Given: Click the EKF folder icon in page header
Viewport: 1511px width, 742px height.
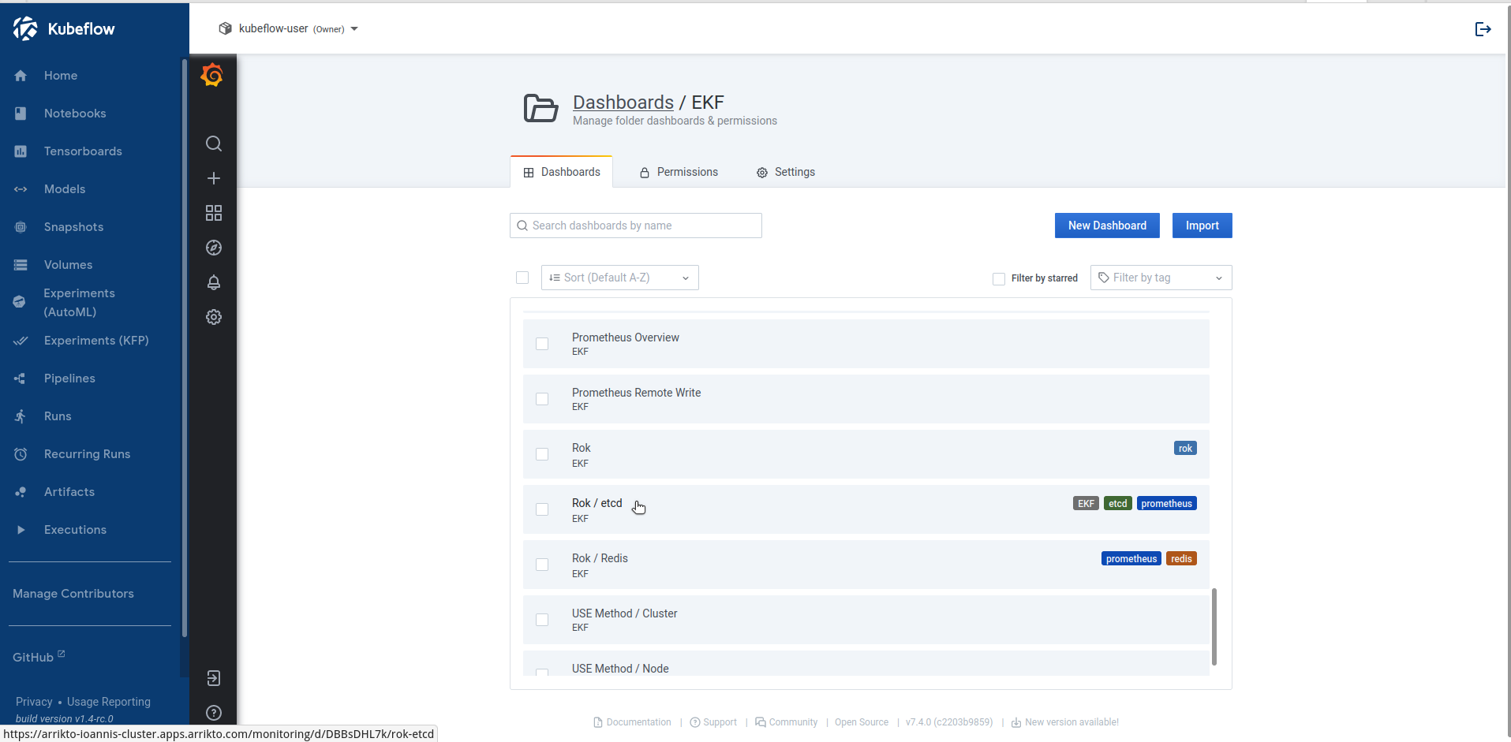Looking at the screenshot, I should point(540,108).
